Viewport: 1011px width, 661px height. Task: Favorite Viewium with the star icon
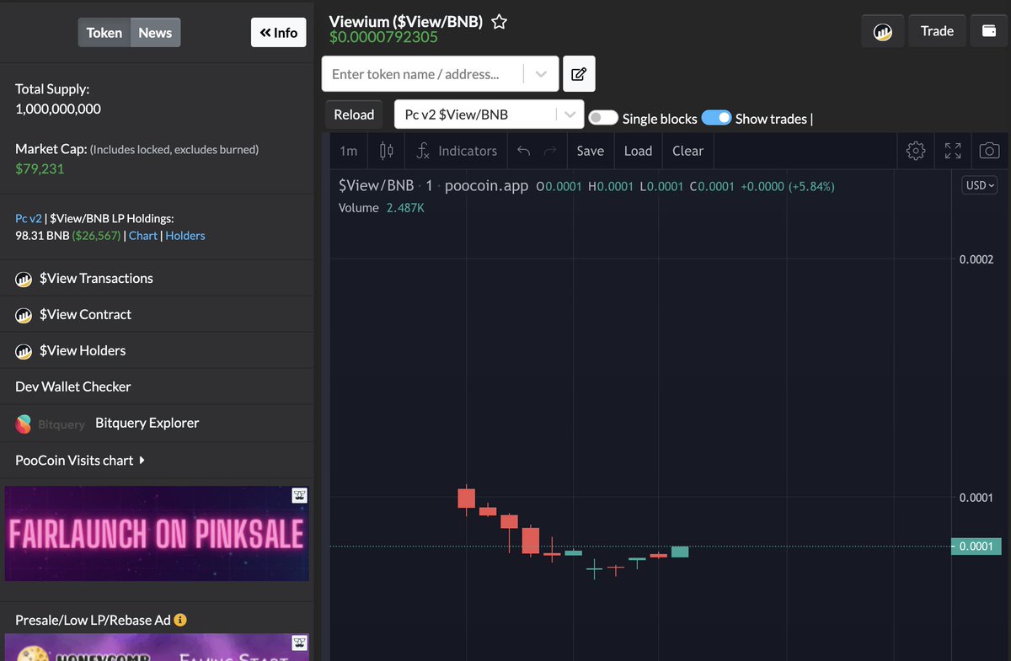point(499,22)
